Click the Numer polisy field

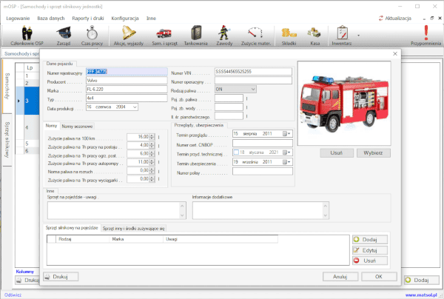coord(263,171)
